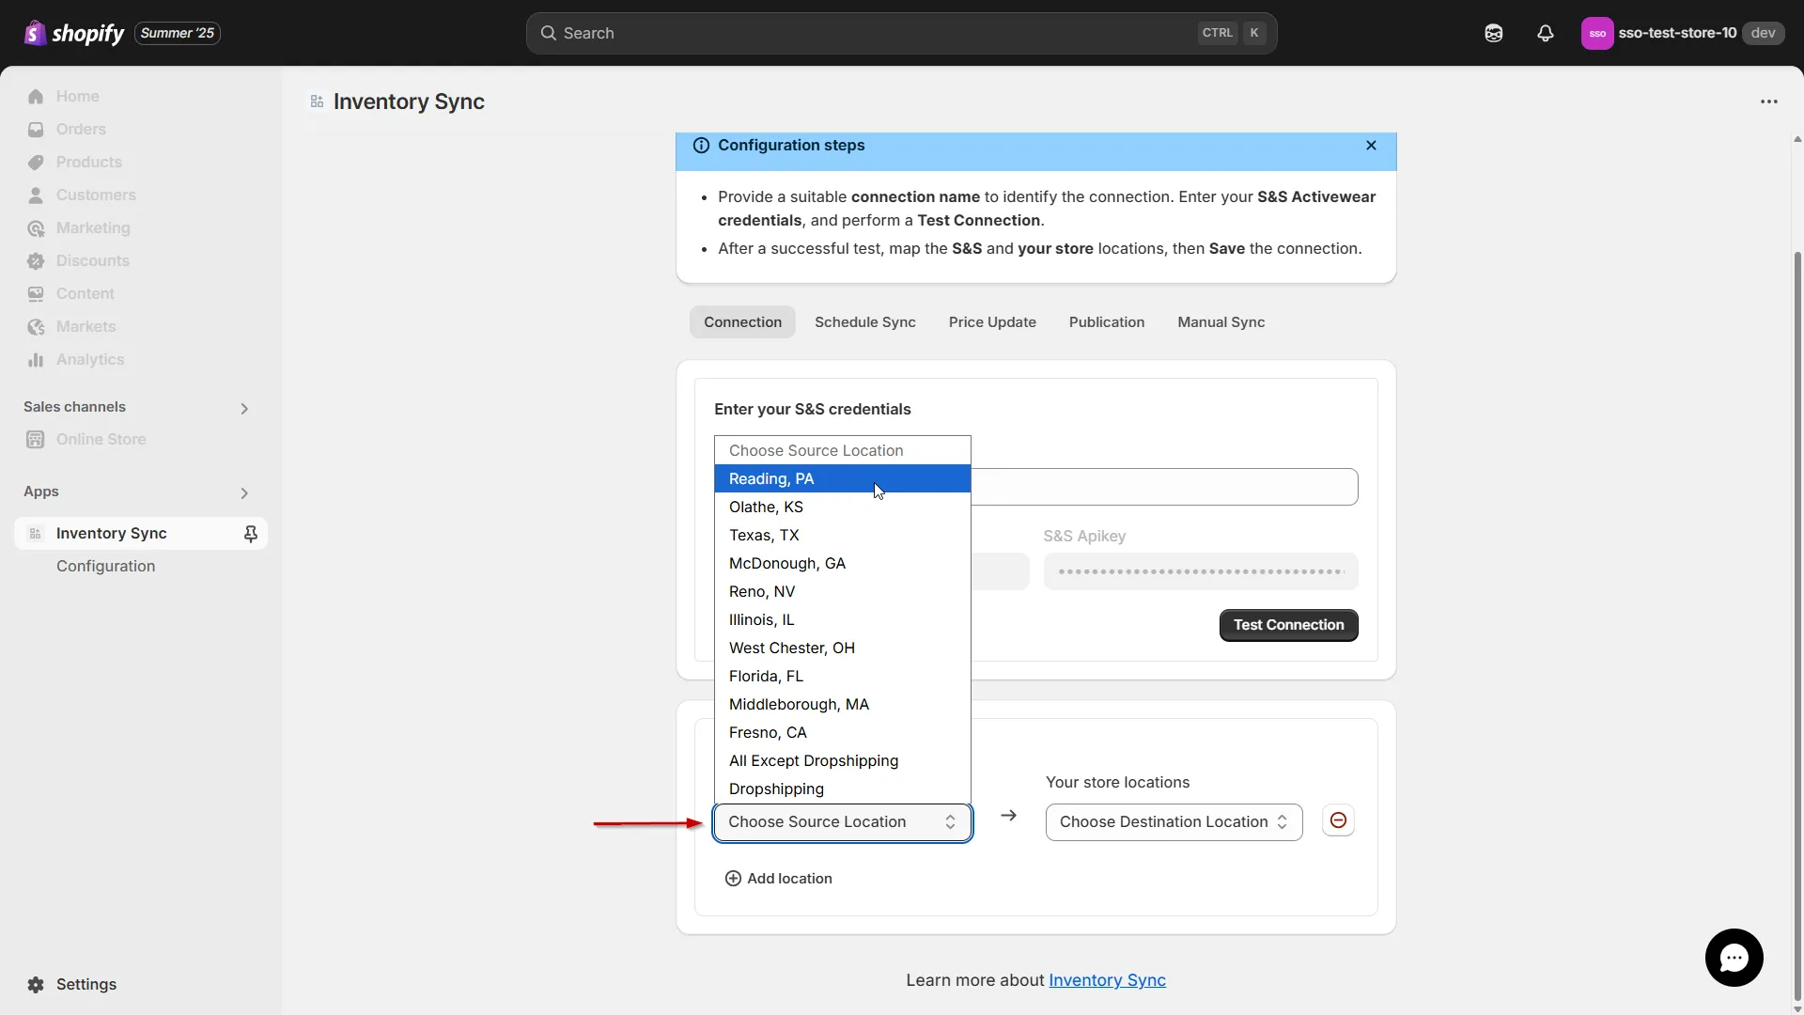The height and width of the screenshot is (1015, 1804).
Task: Click the Orders sidebar icon
Action: point(36,129)
